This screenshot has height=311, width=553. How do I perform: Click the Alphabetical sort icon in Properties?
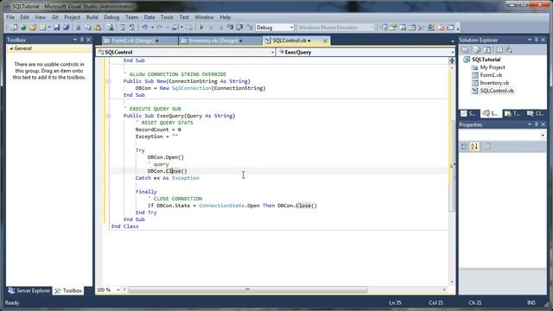(474, 146)
